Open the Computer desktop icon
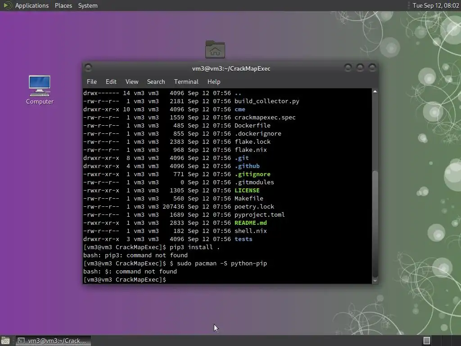 point(40,90)
